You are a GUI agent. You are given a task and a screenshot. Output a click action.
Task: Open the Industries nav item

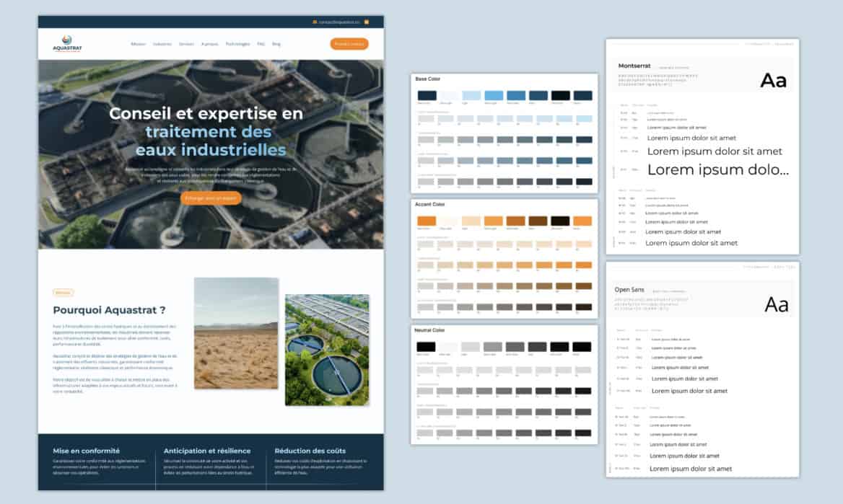[162, 44]
